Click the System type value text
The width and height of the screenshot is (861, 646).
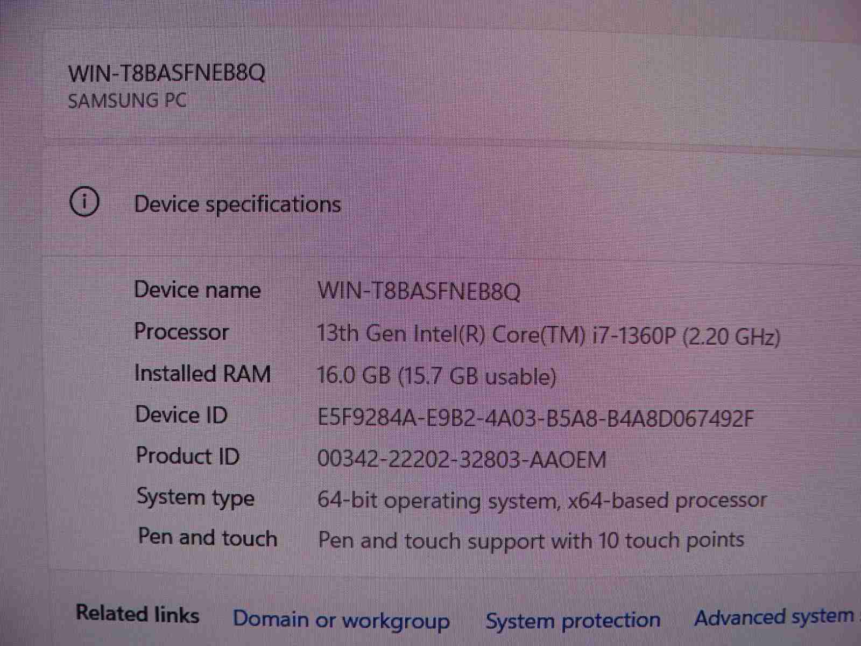tap(542, 501)
